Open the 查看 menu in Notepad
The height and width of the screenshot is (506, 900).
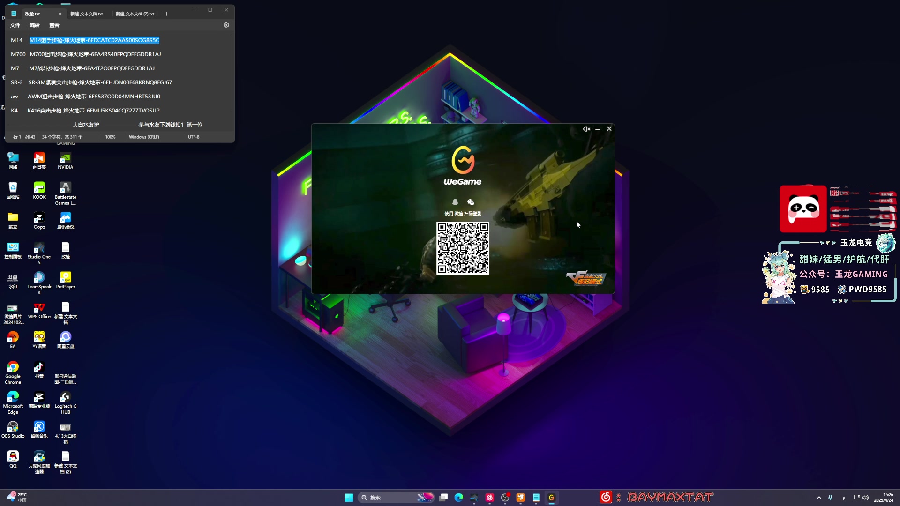tap(54, 25)
